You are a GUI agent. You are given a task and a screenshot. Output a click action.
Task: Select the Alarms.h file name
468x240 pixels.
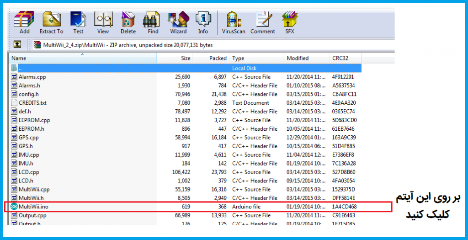(29, 85)
